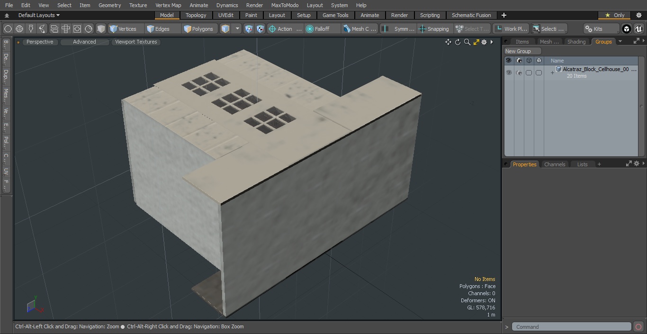Screen dimensions: 647x334
Task: Click the viewport pan (move) icon
Action: click(x=448, y=42)
